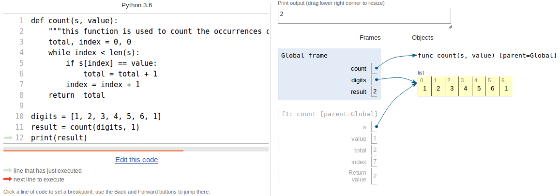Grab the print output resize corner handle
Viewport: 560px width, 196px height.
tap(450, 27)
